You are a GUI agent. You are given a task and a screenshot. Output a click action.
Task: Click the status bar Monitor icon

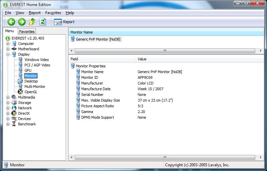pos(6,165)
